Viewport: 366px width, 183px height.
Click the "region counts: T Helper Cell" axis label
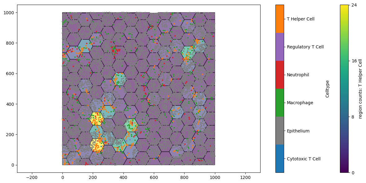pyautogui.click(x=360, y=88)
